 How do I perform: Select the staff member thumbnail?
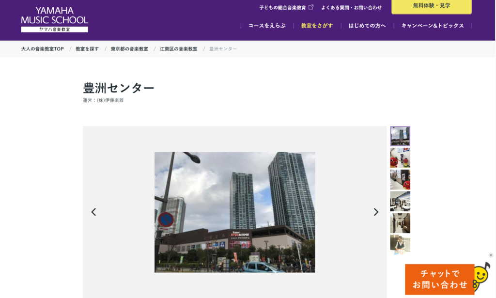pos(400,245)
